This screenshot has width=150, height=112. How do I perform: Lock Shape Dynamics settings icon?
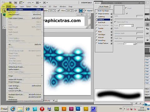(112, 14)
